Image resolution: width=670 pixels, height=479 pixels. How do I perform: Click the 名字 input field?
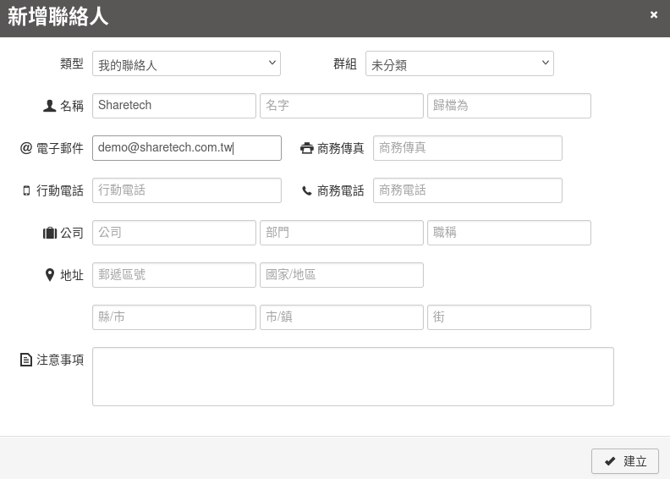341,106
